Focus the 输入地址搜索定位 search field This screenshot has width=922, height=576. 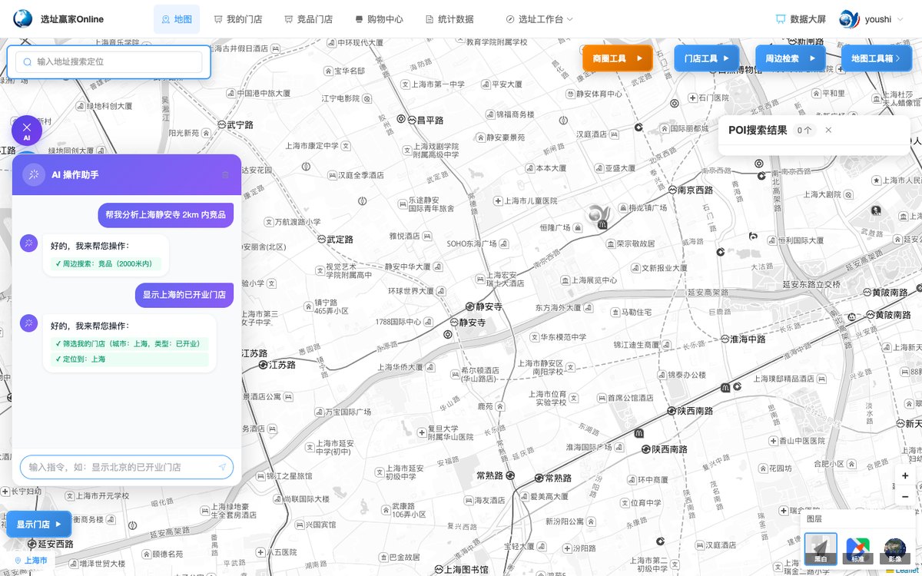pos(109,62)
